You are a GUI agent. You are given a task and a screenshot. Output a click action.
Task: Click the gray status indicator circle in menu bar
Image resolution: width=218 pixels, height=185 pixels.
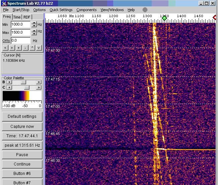coord(145,10)
